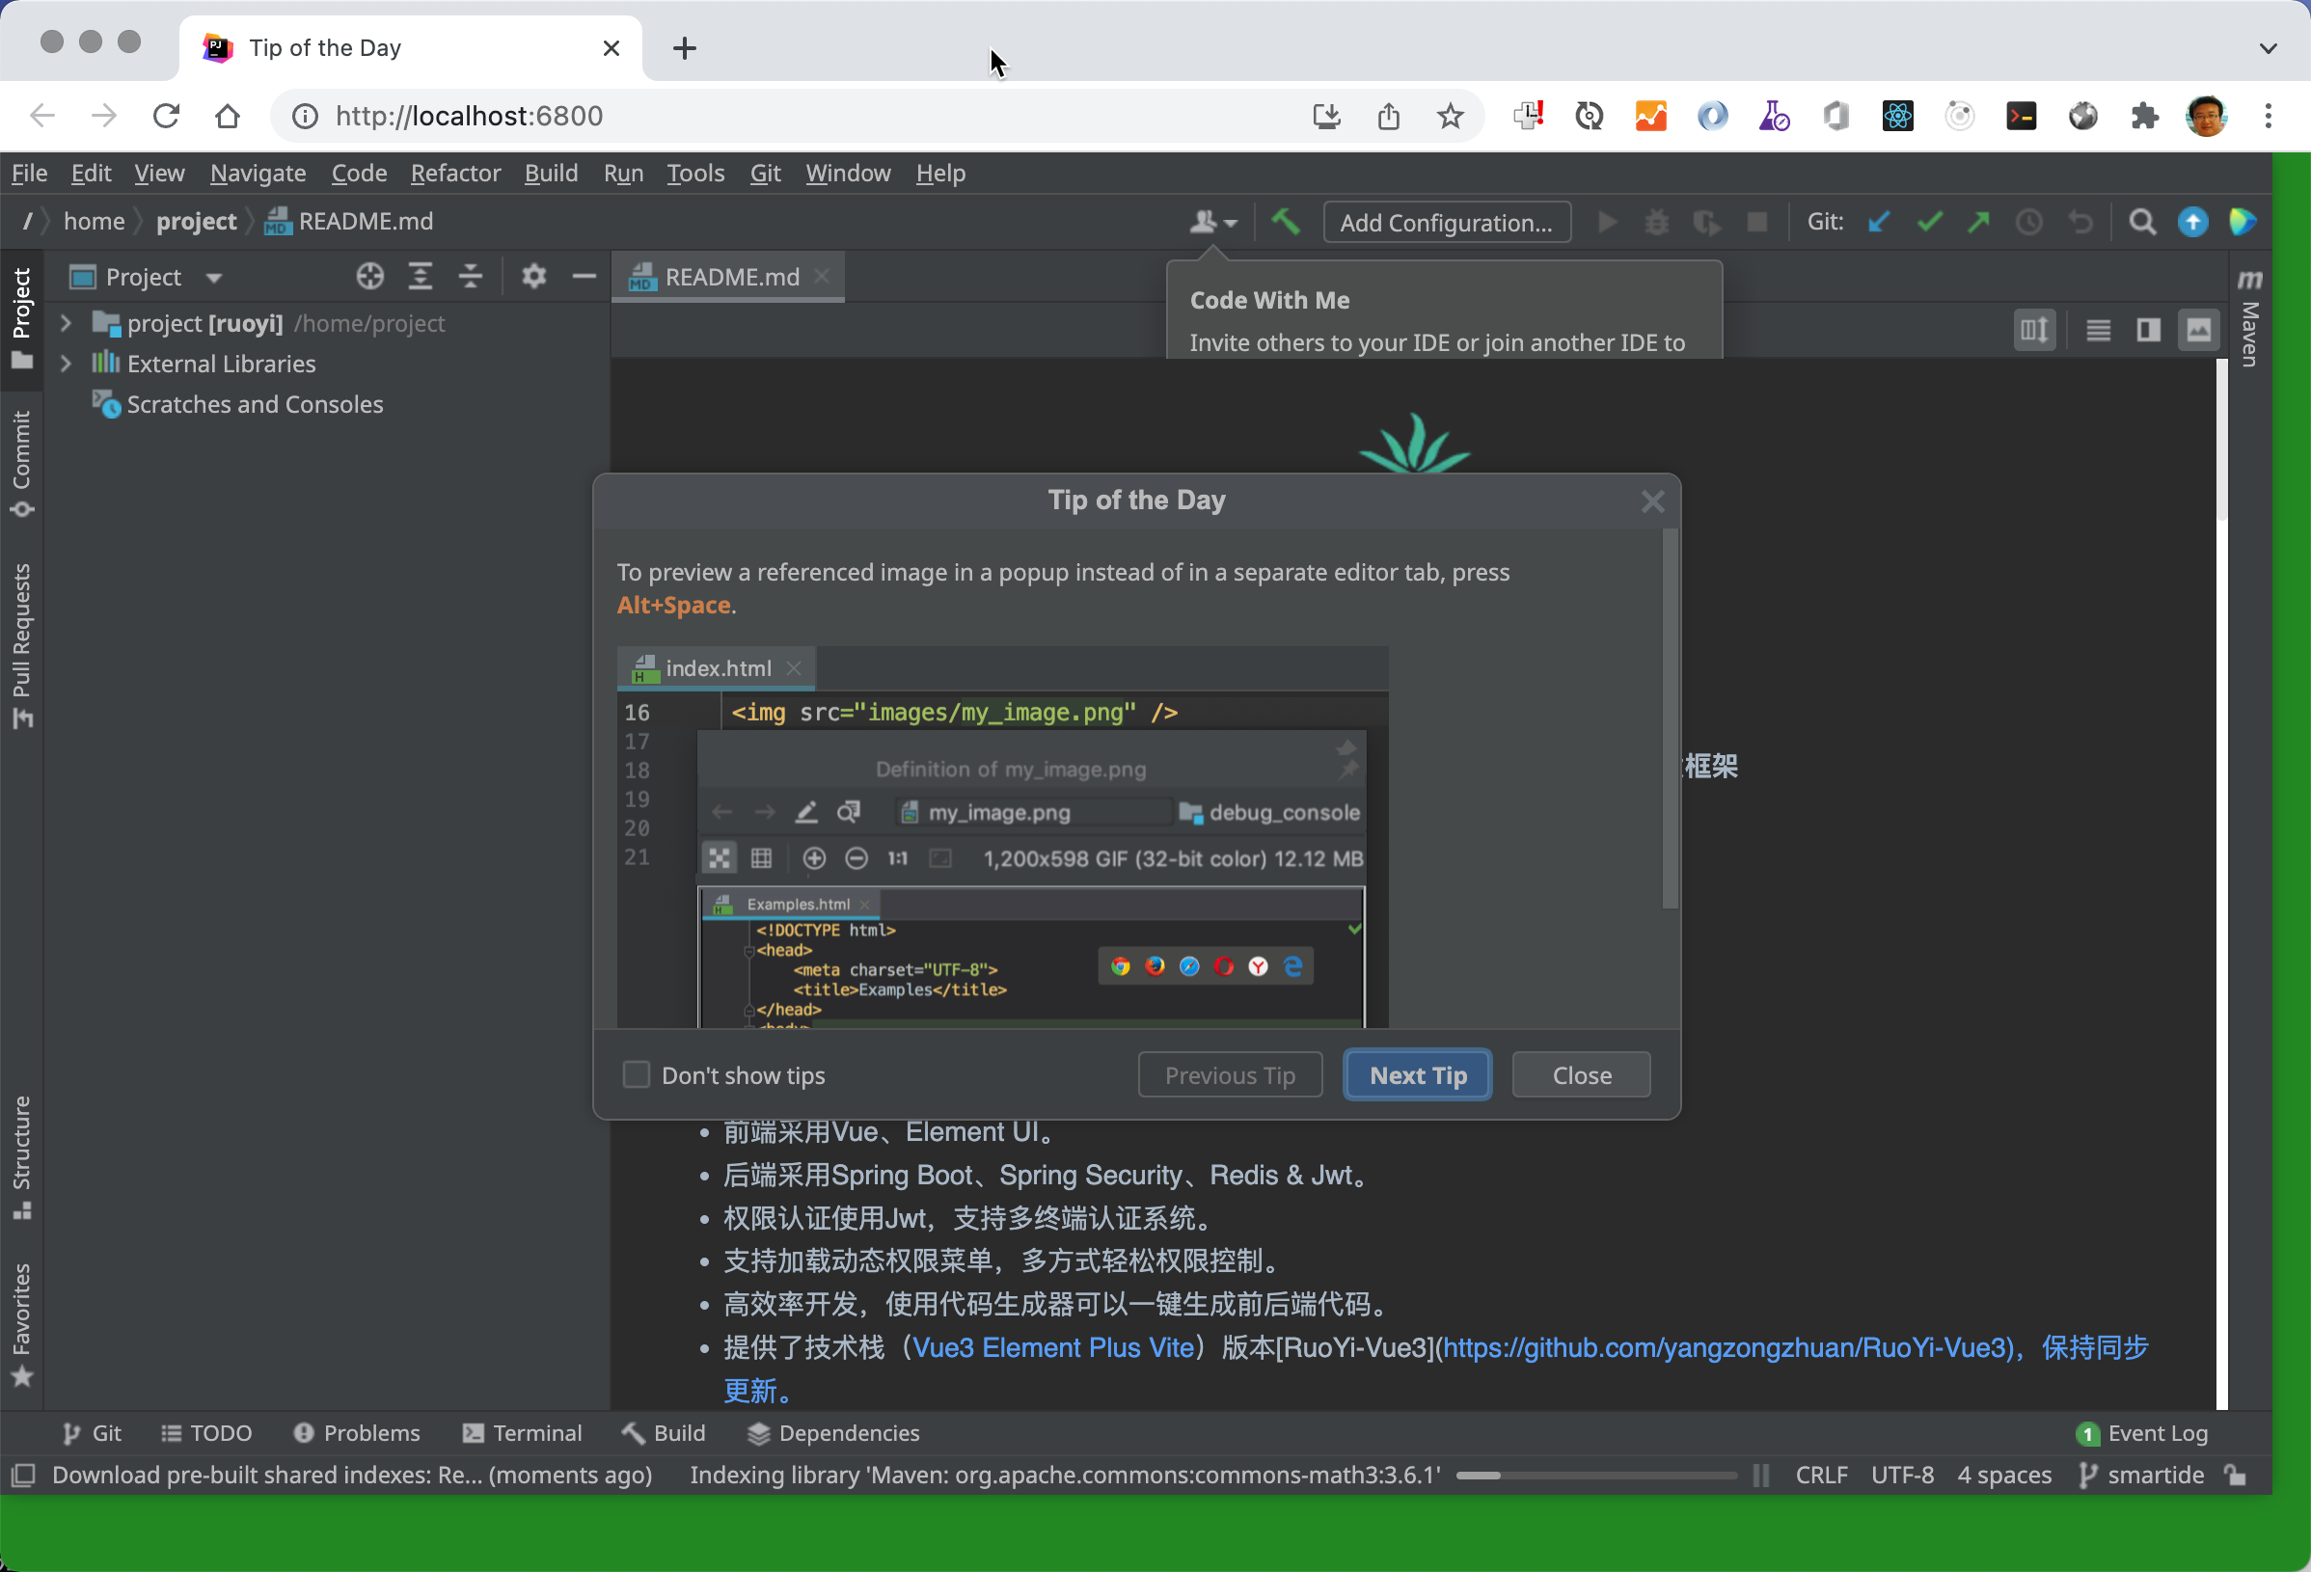Click Collapse All icon in Project panel
Viewport: 2311px width, 1572px height.
click(471, 277)
